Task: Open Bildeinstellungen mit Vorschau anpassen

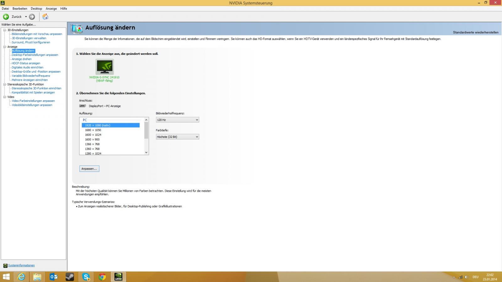Action: click(x=37, y=34)
